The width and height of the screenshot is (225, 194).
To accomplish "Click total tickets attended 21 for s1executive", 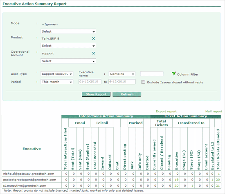I will pos(218,186).
